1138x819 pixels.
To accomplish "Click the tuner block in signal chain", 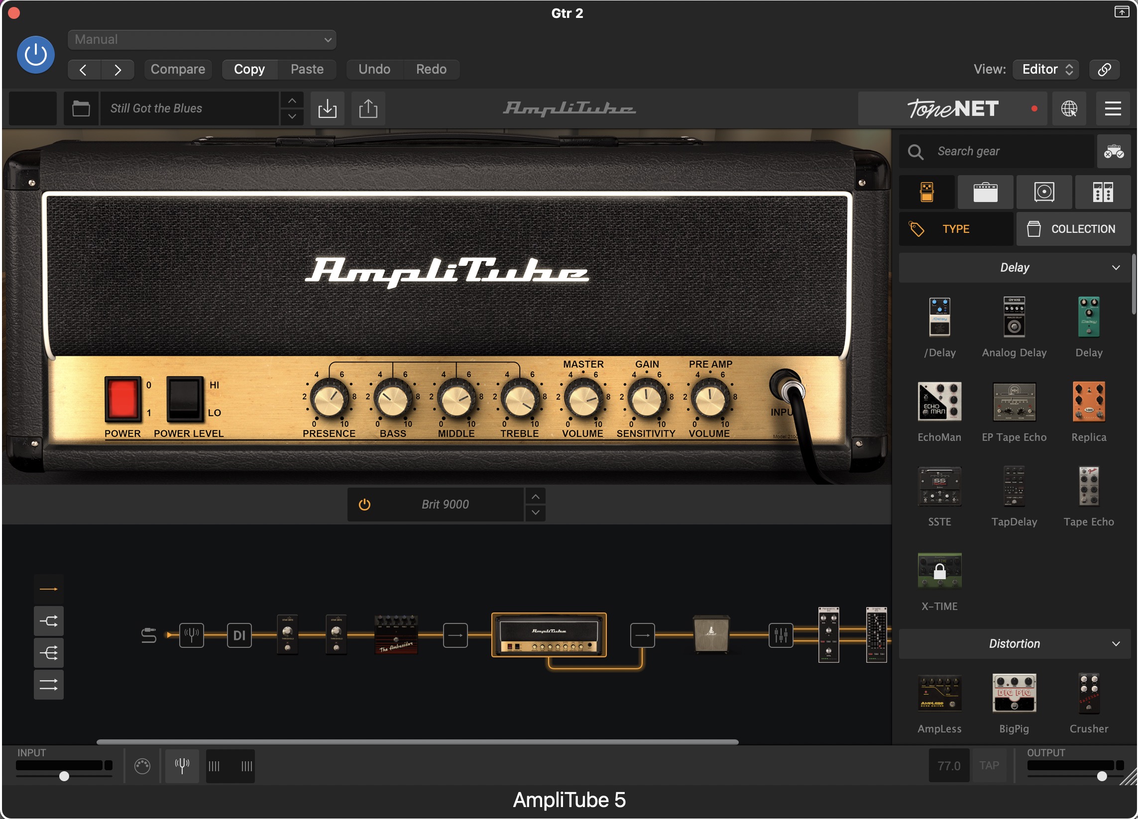I will coord(192,635).
